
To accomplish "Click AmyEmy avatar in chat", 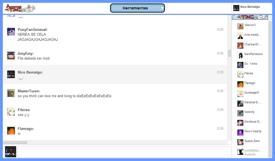I will click(11, 55).
